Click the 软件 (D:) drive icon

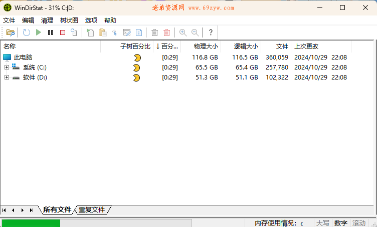point(16,77)
